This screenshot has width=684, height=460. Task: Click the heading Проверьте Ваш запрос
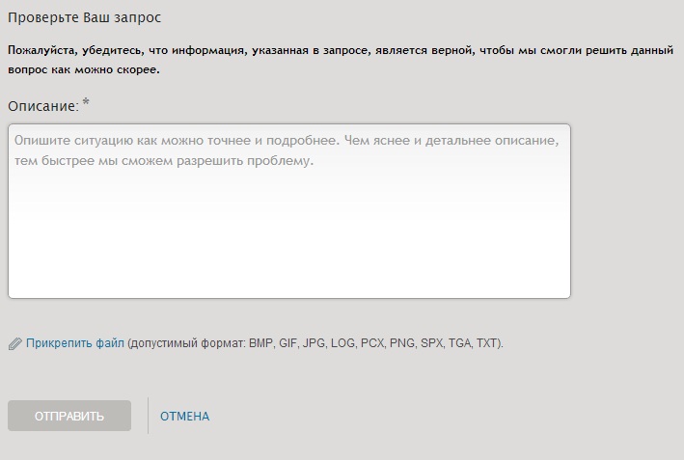point(84,17)
